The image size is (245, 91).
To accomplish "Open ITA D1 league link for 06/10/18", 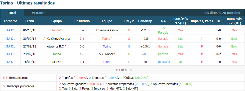I will tap(10, 30).
